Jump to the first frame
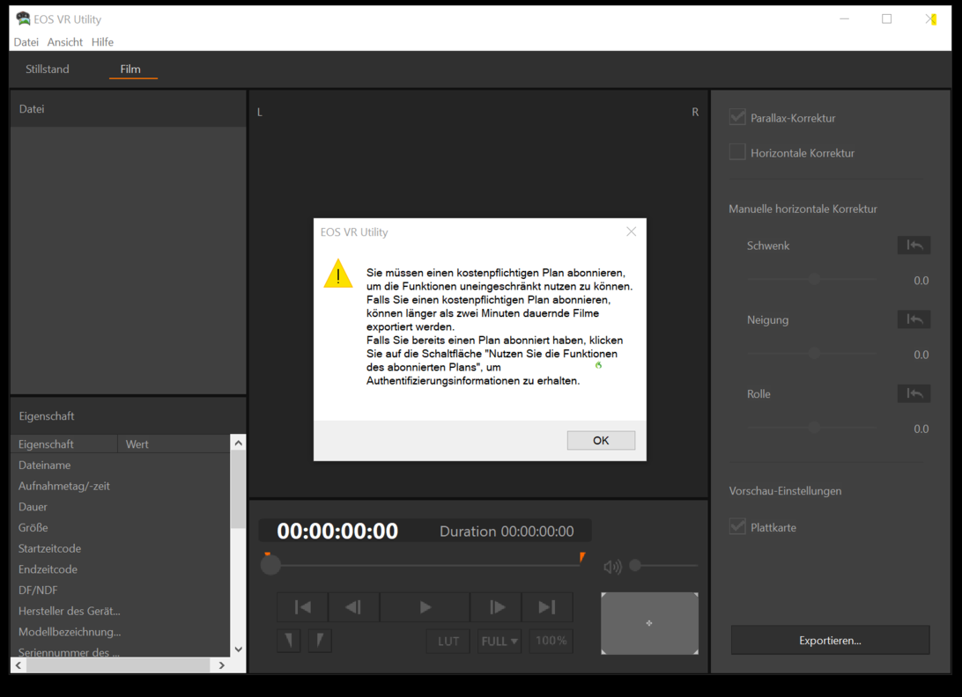The width and height of the screenshot is (962, 697). (302, 607)
